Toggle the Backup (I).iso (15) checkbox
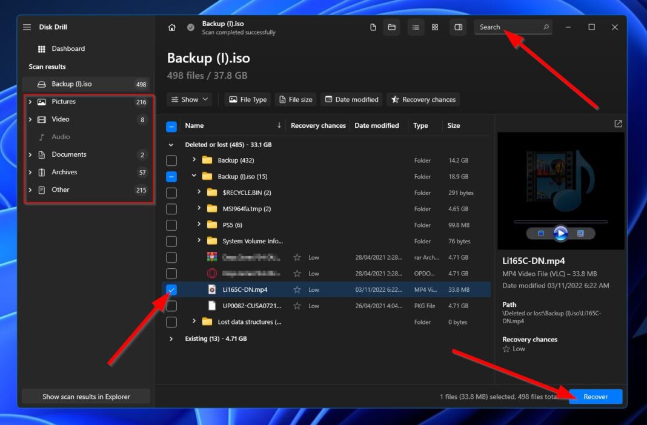 tap(171, 176)
